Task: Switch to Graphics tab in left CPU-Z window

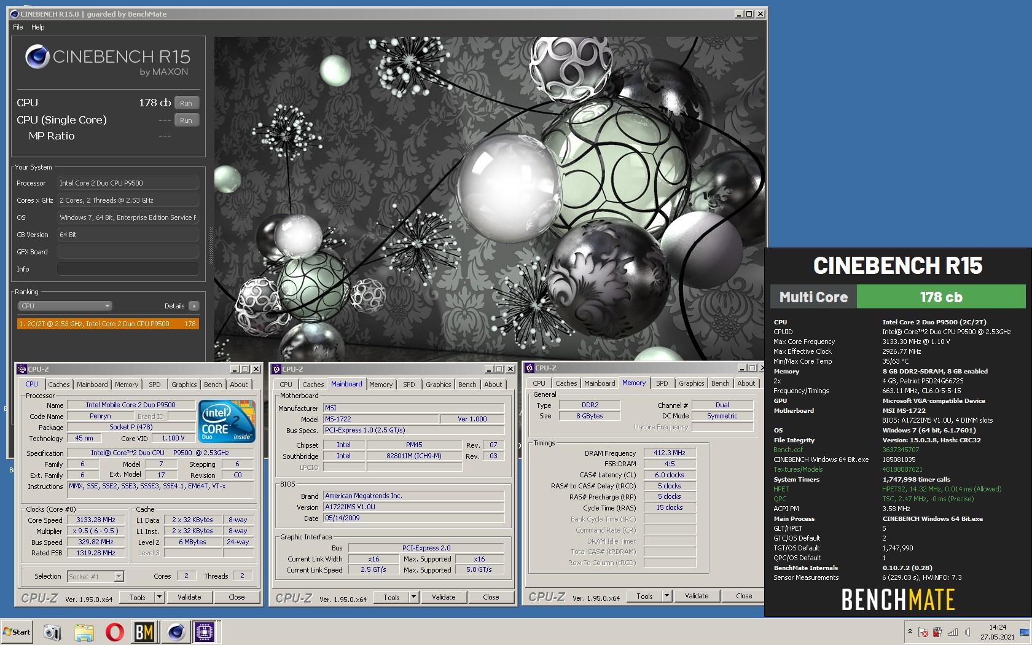Action: coord(184,385)
